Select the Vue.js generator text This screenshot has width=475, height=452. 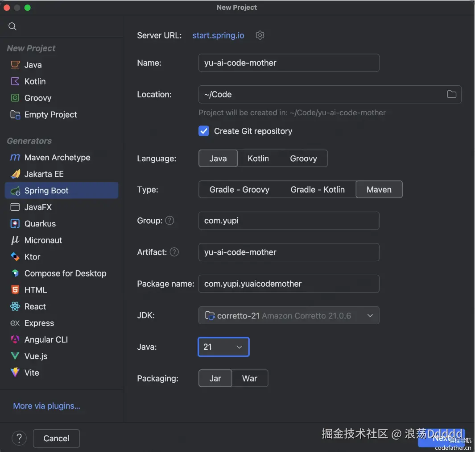(x=36, y=356)
